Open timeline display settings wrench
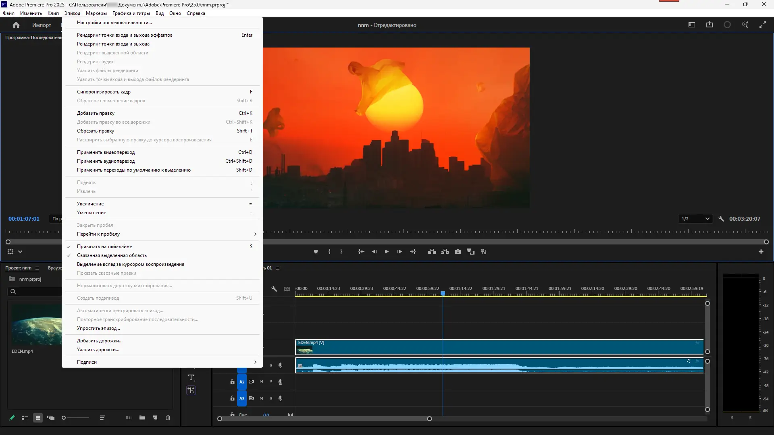 [274, 289]
